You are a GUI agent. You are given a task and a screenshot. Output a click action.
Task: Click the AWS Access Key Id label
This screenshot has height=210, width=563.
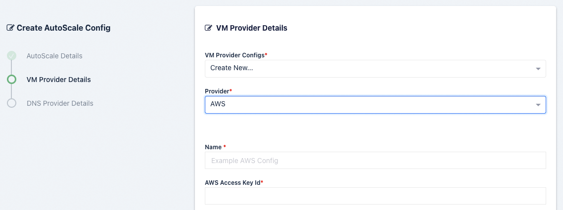point(233,183)
